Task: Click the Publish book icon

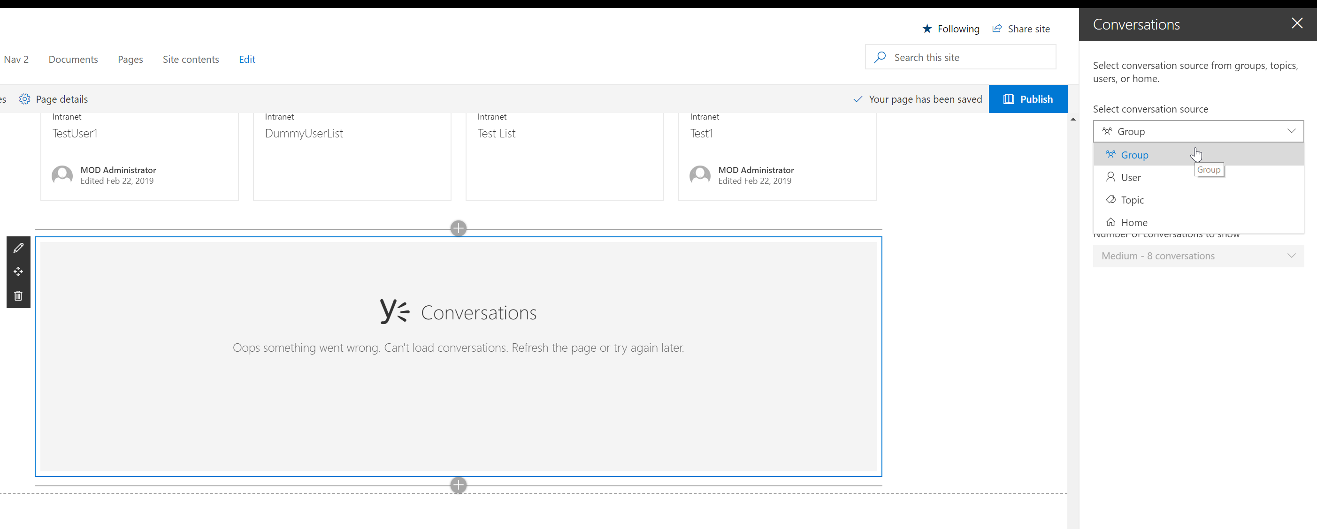Action: [x=1009, y=98]
